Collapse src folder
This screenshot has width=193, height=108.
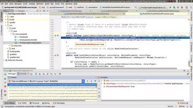point(5,25)
